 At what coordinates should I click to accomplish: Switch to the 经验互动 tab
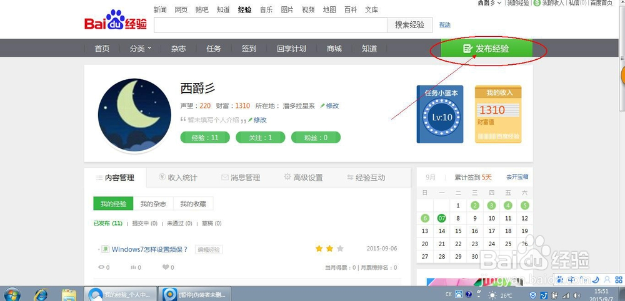point(366,178)
